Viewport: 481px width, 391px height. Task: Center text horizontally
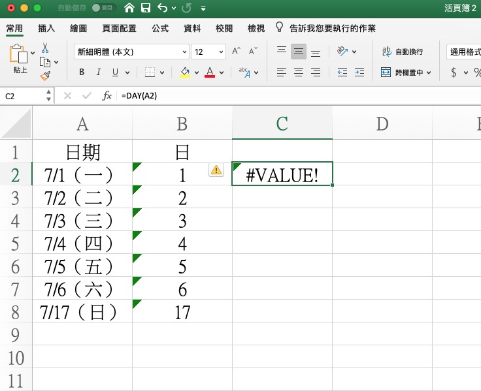click(299, 72)
